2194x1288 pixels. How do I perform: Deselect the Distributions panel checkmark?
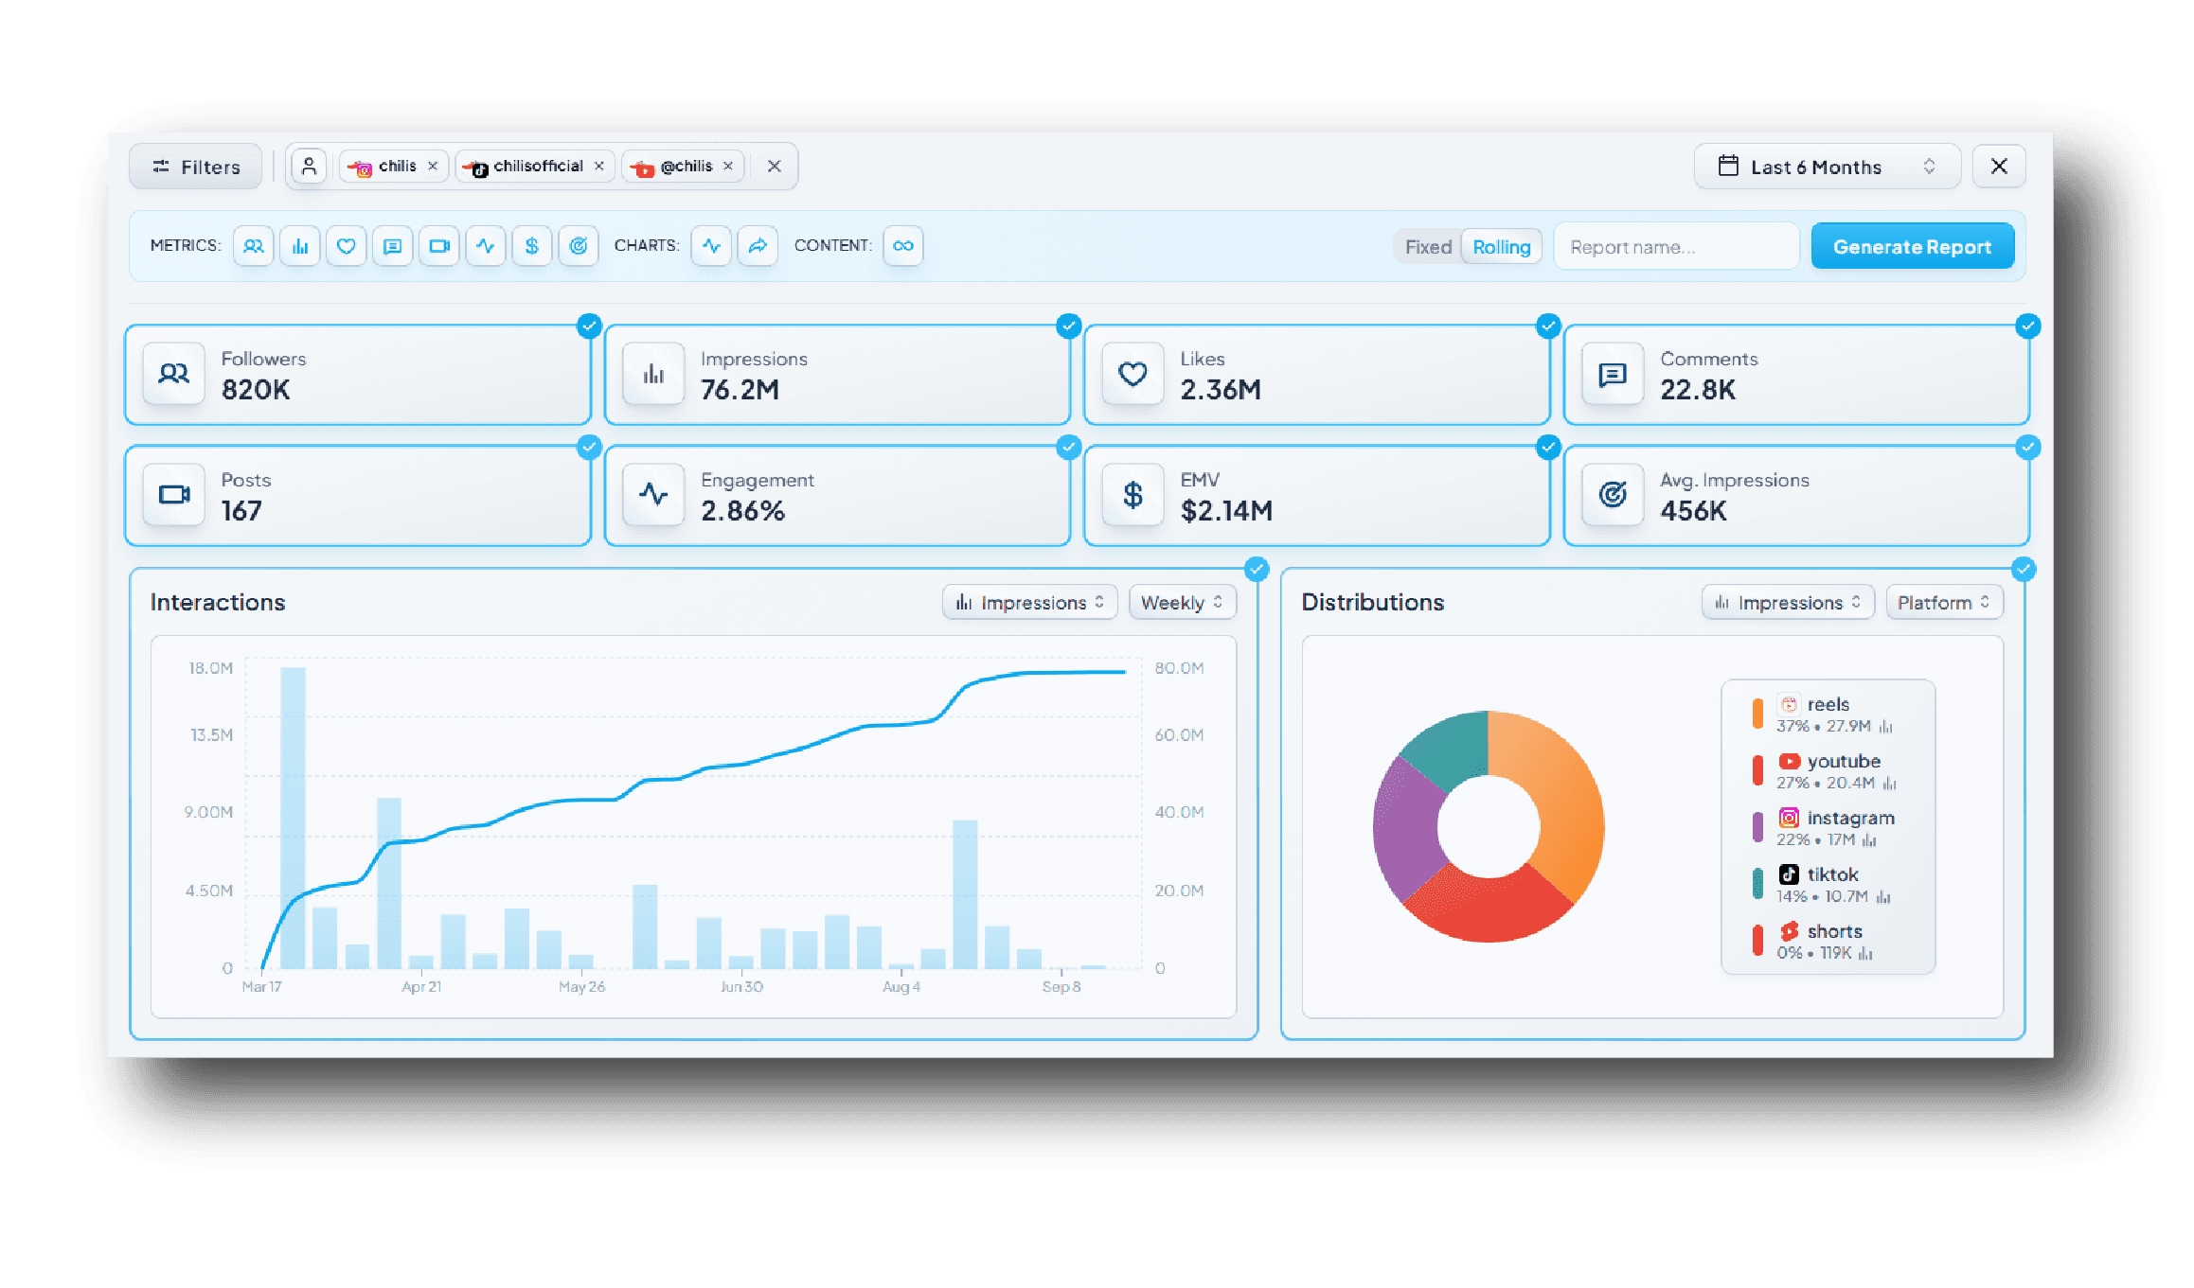point(2025,570)
